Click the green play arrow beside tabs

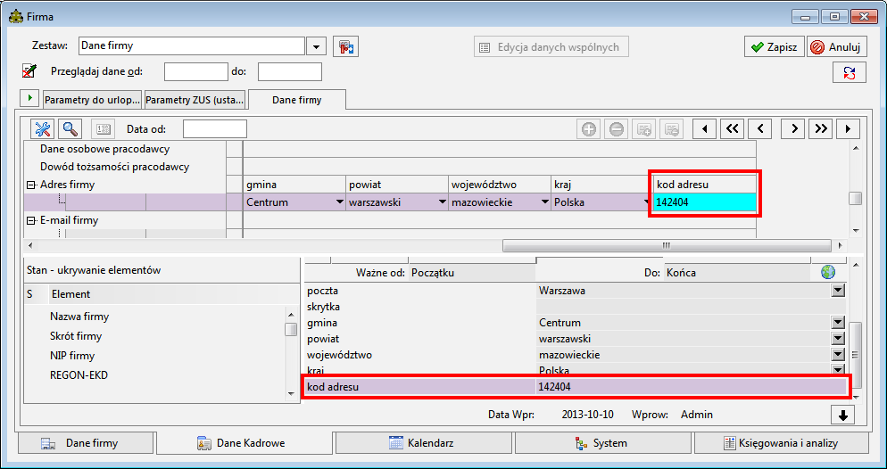pyautogui.click(x=29, y=97)
